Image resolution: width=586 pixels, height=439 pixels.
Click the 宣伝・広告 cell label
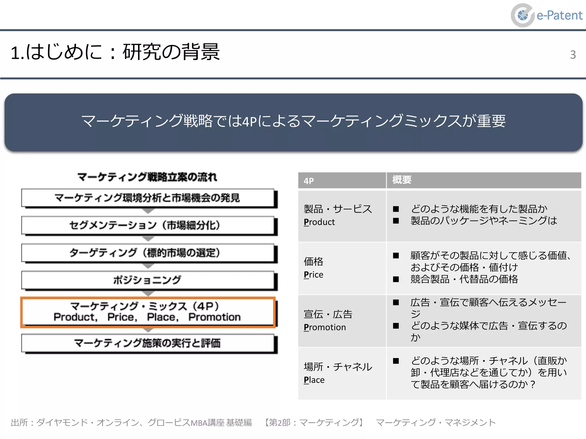[328, 314]
